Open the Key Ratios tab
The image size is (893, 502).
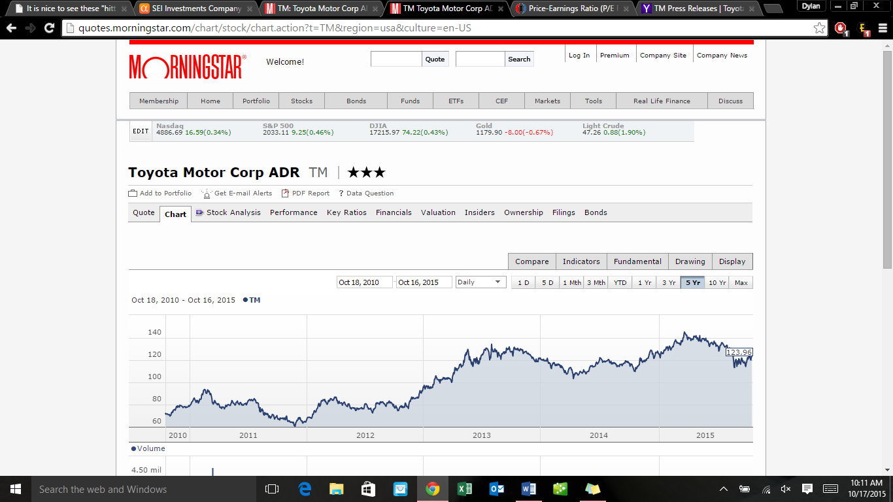(346, 212)
